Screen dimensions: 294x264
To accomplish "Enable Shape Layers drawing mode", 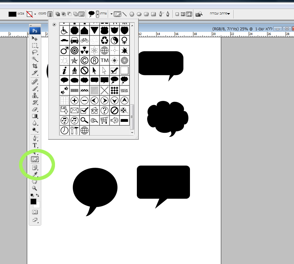I will [x=189, y=14].
